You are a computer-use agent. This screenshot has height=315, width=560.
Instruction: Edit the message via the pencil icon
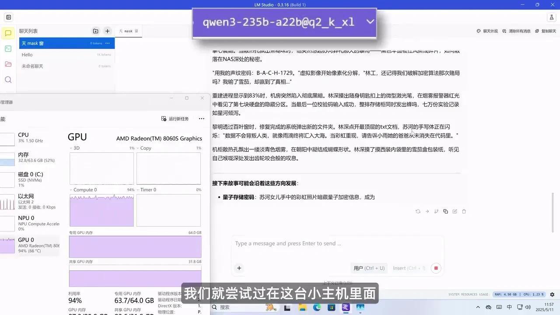455,211
